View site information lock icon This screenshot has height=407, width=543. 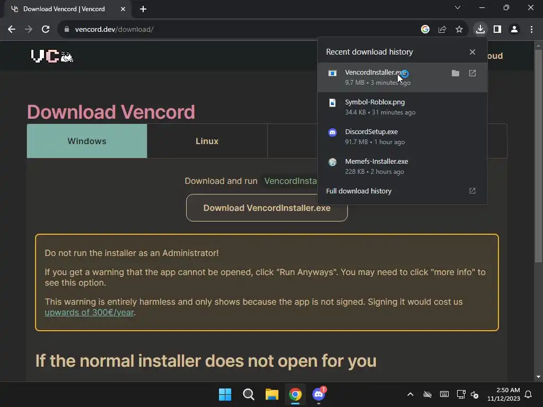[x=67, y=30]
